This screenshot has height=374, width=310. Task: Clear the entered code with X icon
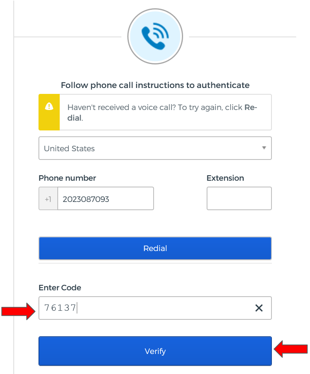[259, 308]
